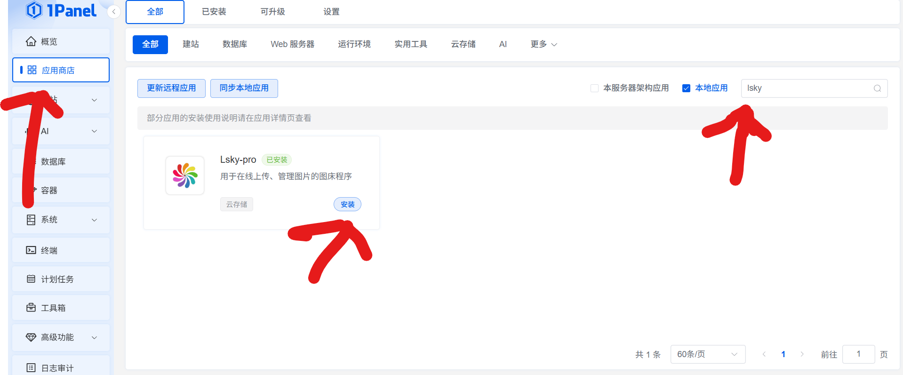Viewport: 903px width, 375px height.
Task: Select the 云存储 category filter
Action: pyautogui.click(x=463, y=44)
